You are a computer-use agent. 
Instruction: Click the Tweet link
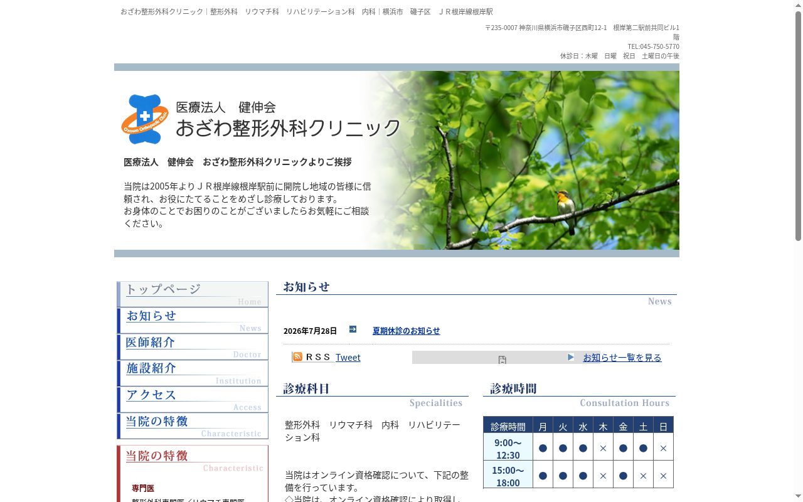pyautogui.click(x=348, y=358)
